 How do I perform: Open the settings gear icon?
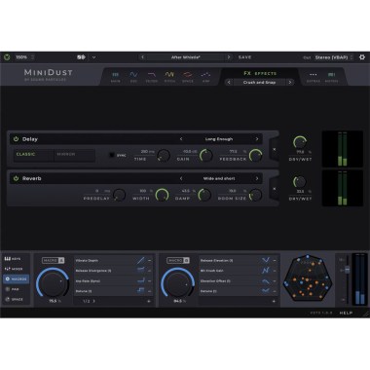(362, 57)
